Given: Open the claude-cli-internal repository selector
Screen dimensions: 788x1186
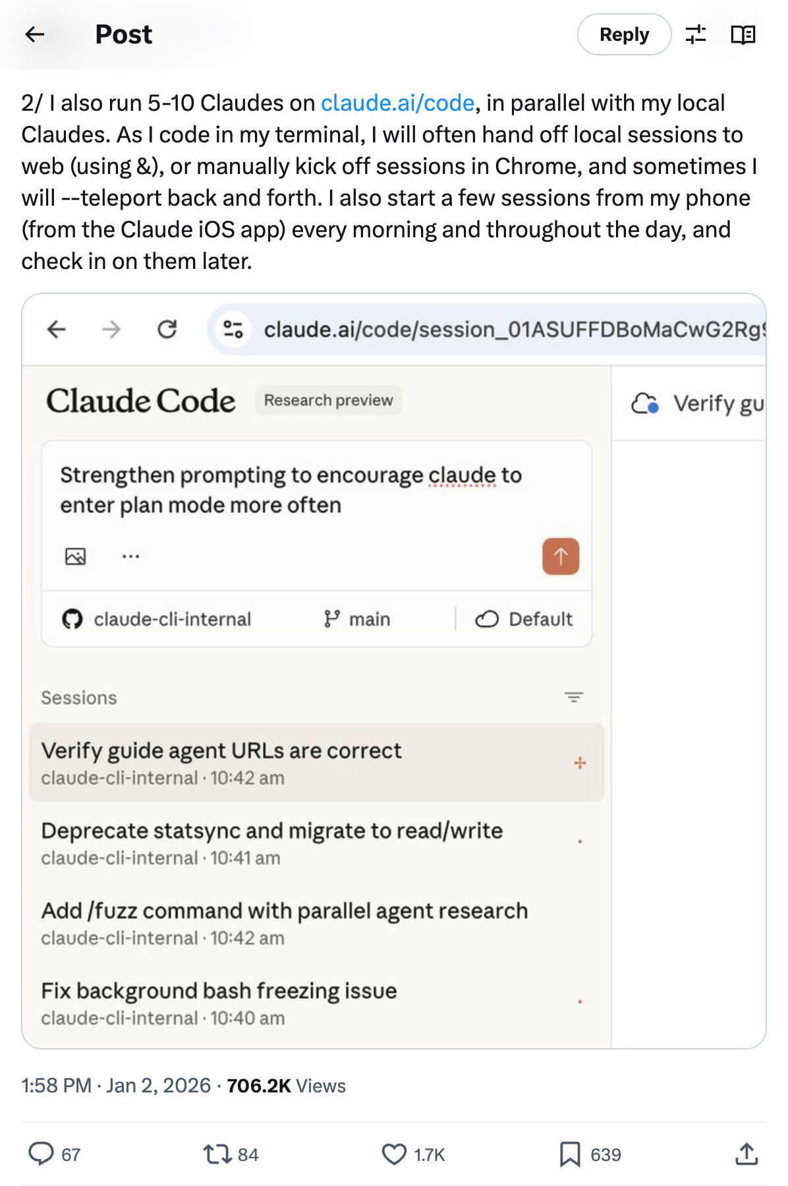Looking at the screenshot, I should pyautogui.click(x=157, y=619).
